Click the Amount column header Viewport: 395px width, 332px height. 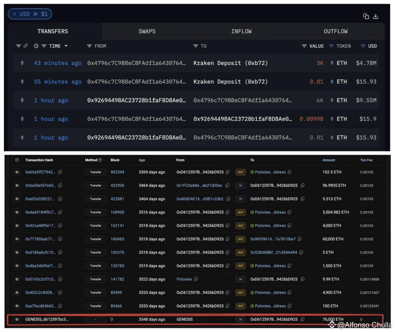tap(329, 160)
